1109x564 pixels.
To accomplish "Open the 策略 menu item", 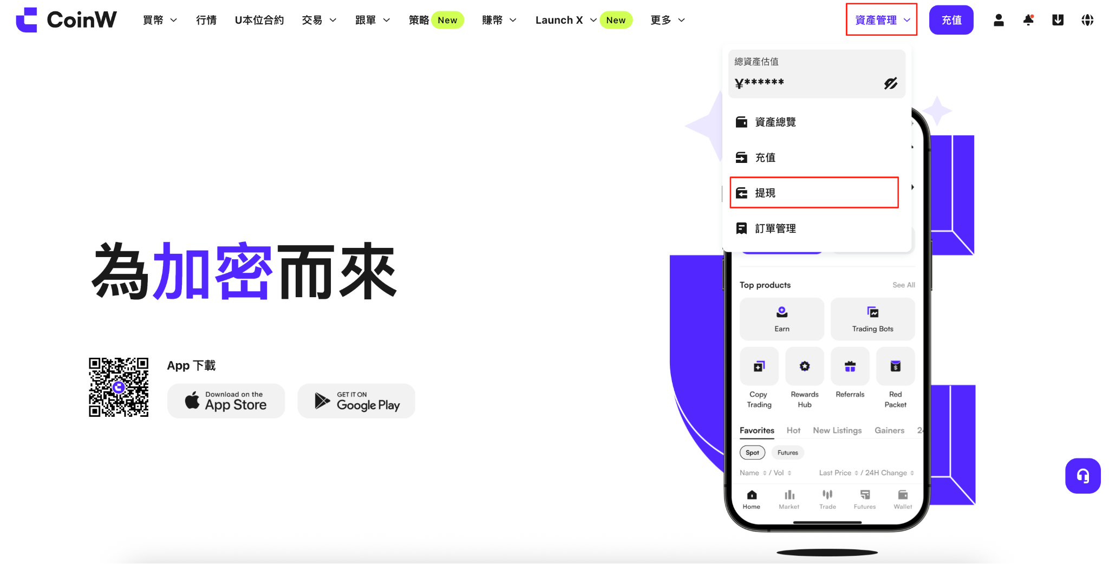I will (x=419, y=20).
